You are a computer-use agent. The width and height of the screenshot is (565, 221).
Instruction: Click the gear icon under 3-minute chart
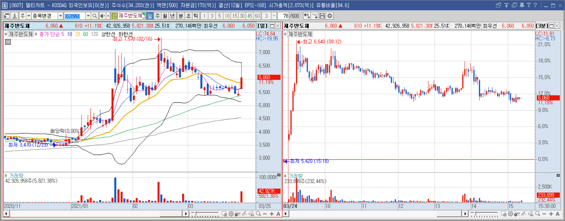pos(510,214)
